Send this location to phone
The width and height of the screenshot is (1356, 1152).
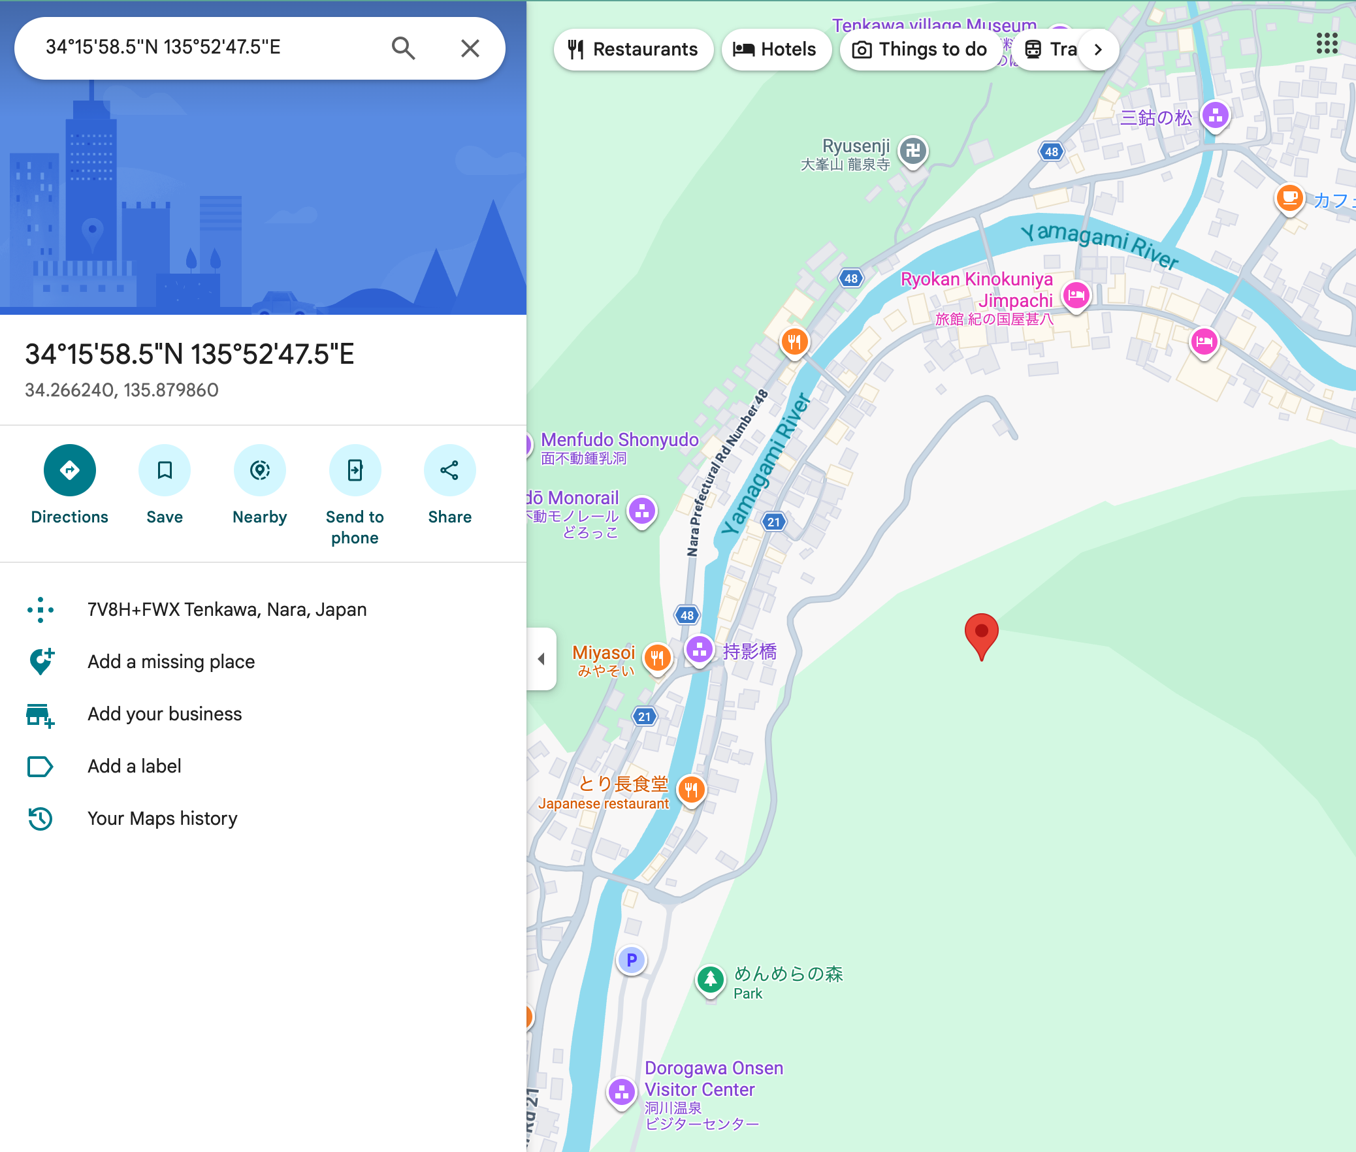click(355, 470)
